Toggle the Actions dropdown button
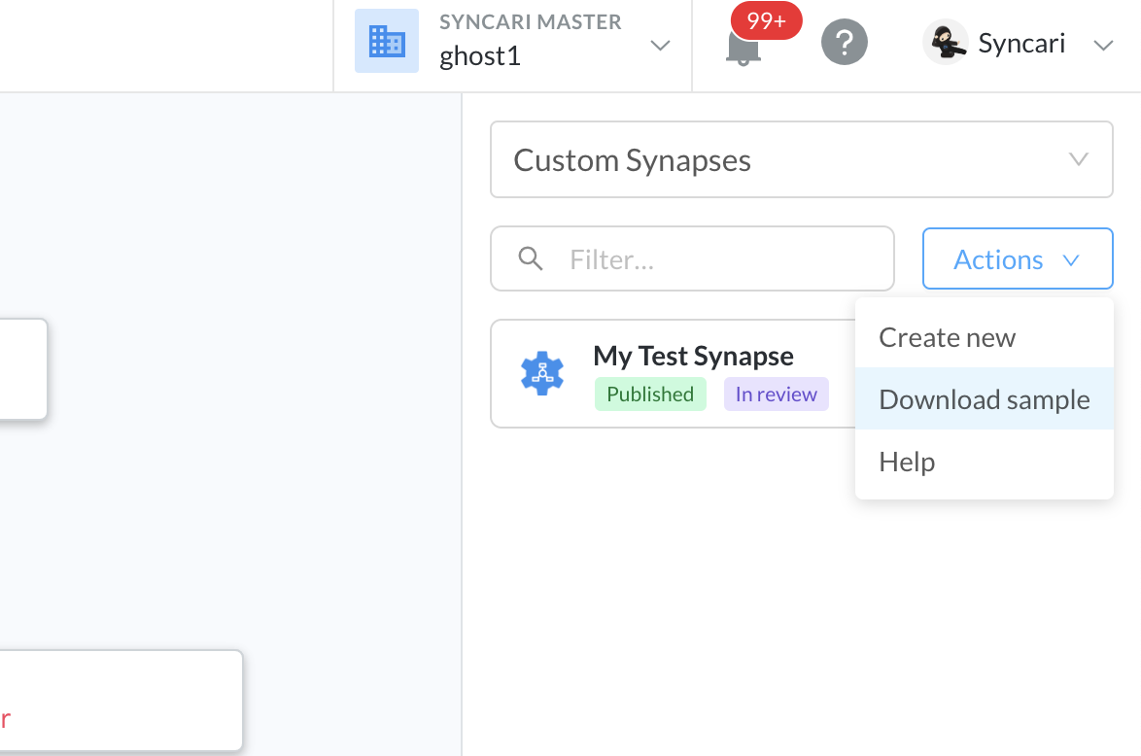The width and height of the screenshot is (1141, 756). pyautogui.click(x=1018, y=258)
